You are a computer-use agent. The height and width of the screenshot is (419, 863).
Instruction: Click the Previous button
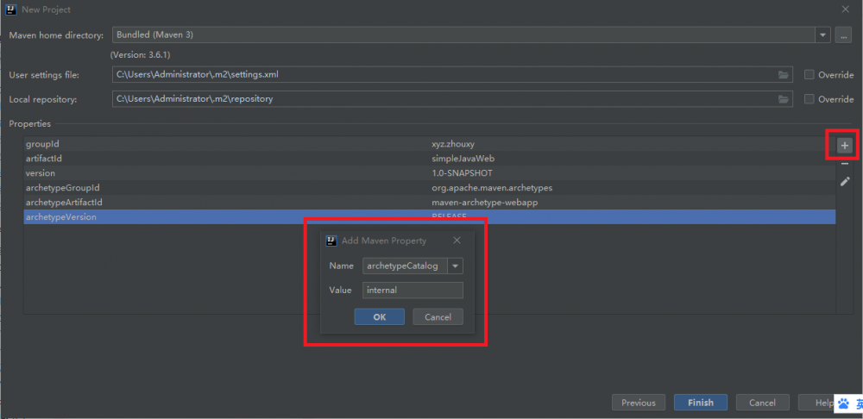(639, 403)
